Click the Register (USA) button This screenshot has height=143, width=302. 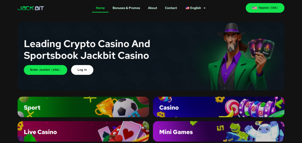265,8
